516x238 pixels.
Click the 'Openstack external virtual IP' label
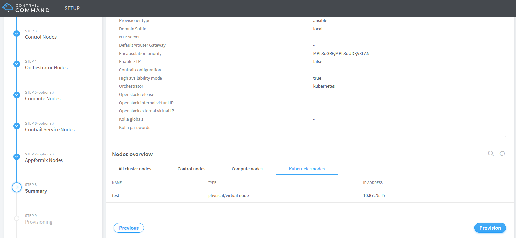tap(146, 111)
